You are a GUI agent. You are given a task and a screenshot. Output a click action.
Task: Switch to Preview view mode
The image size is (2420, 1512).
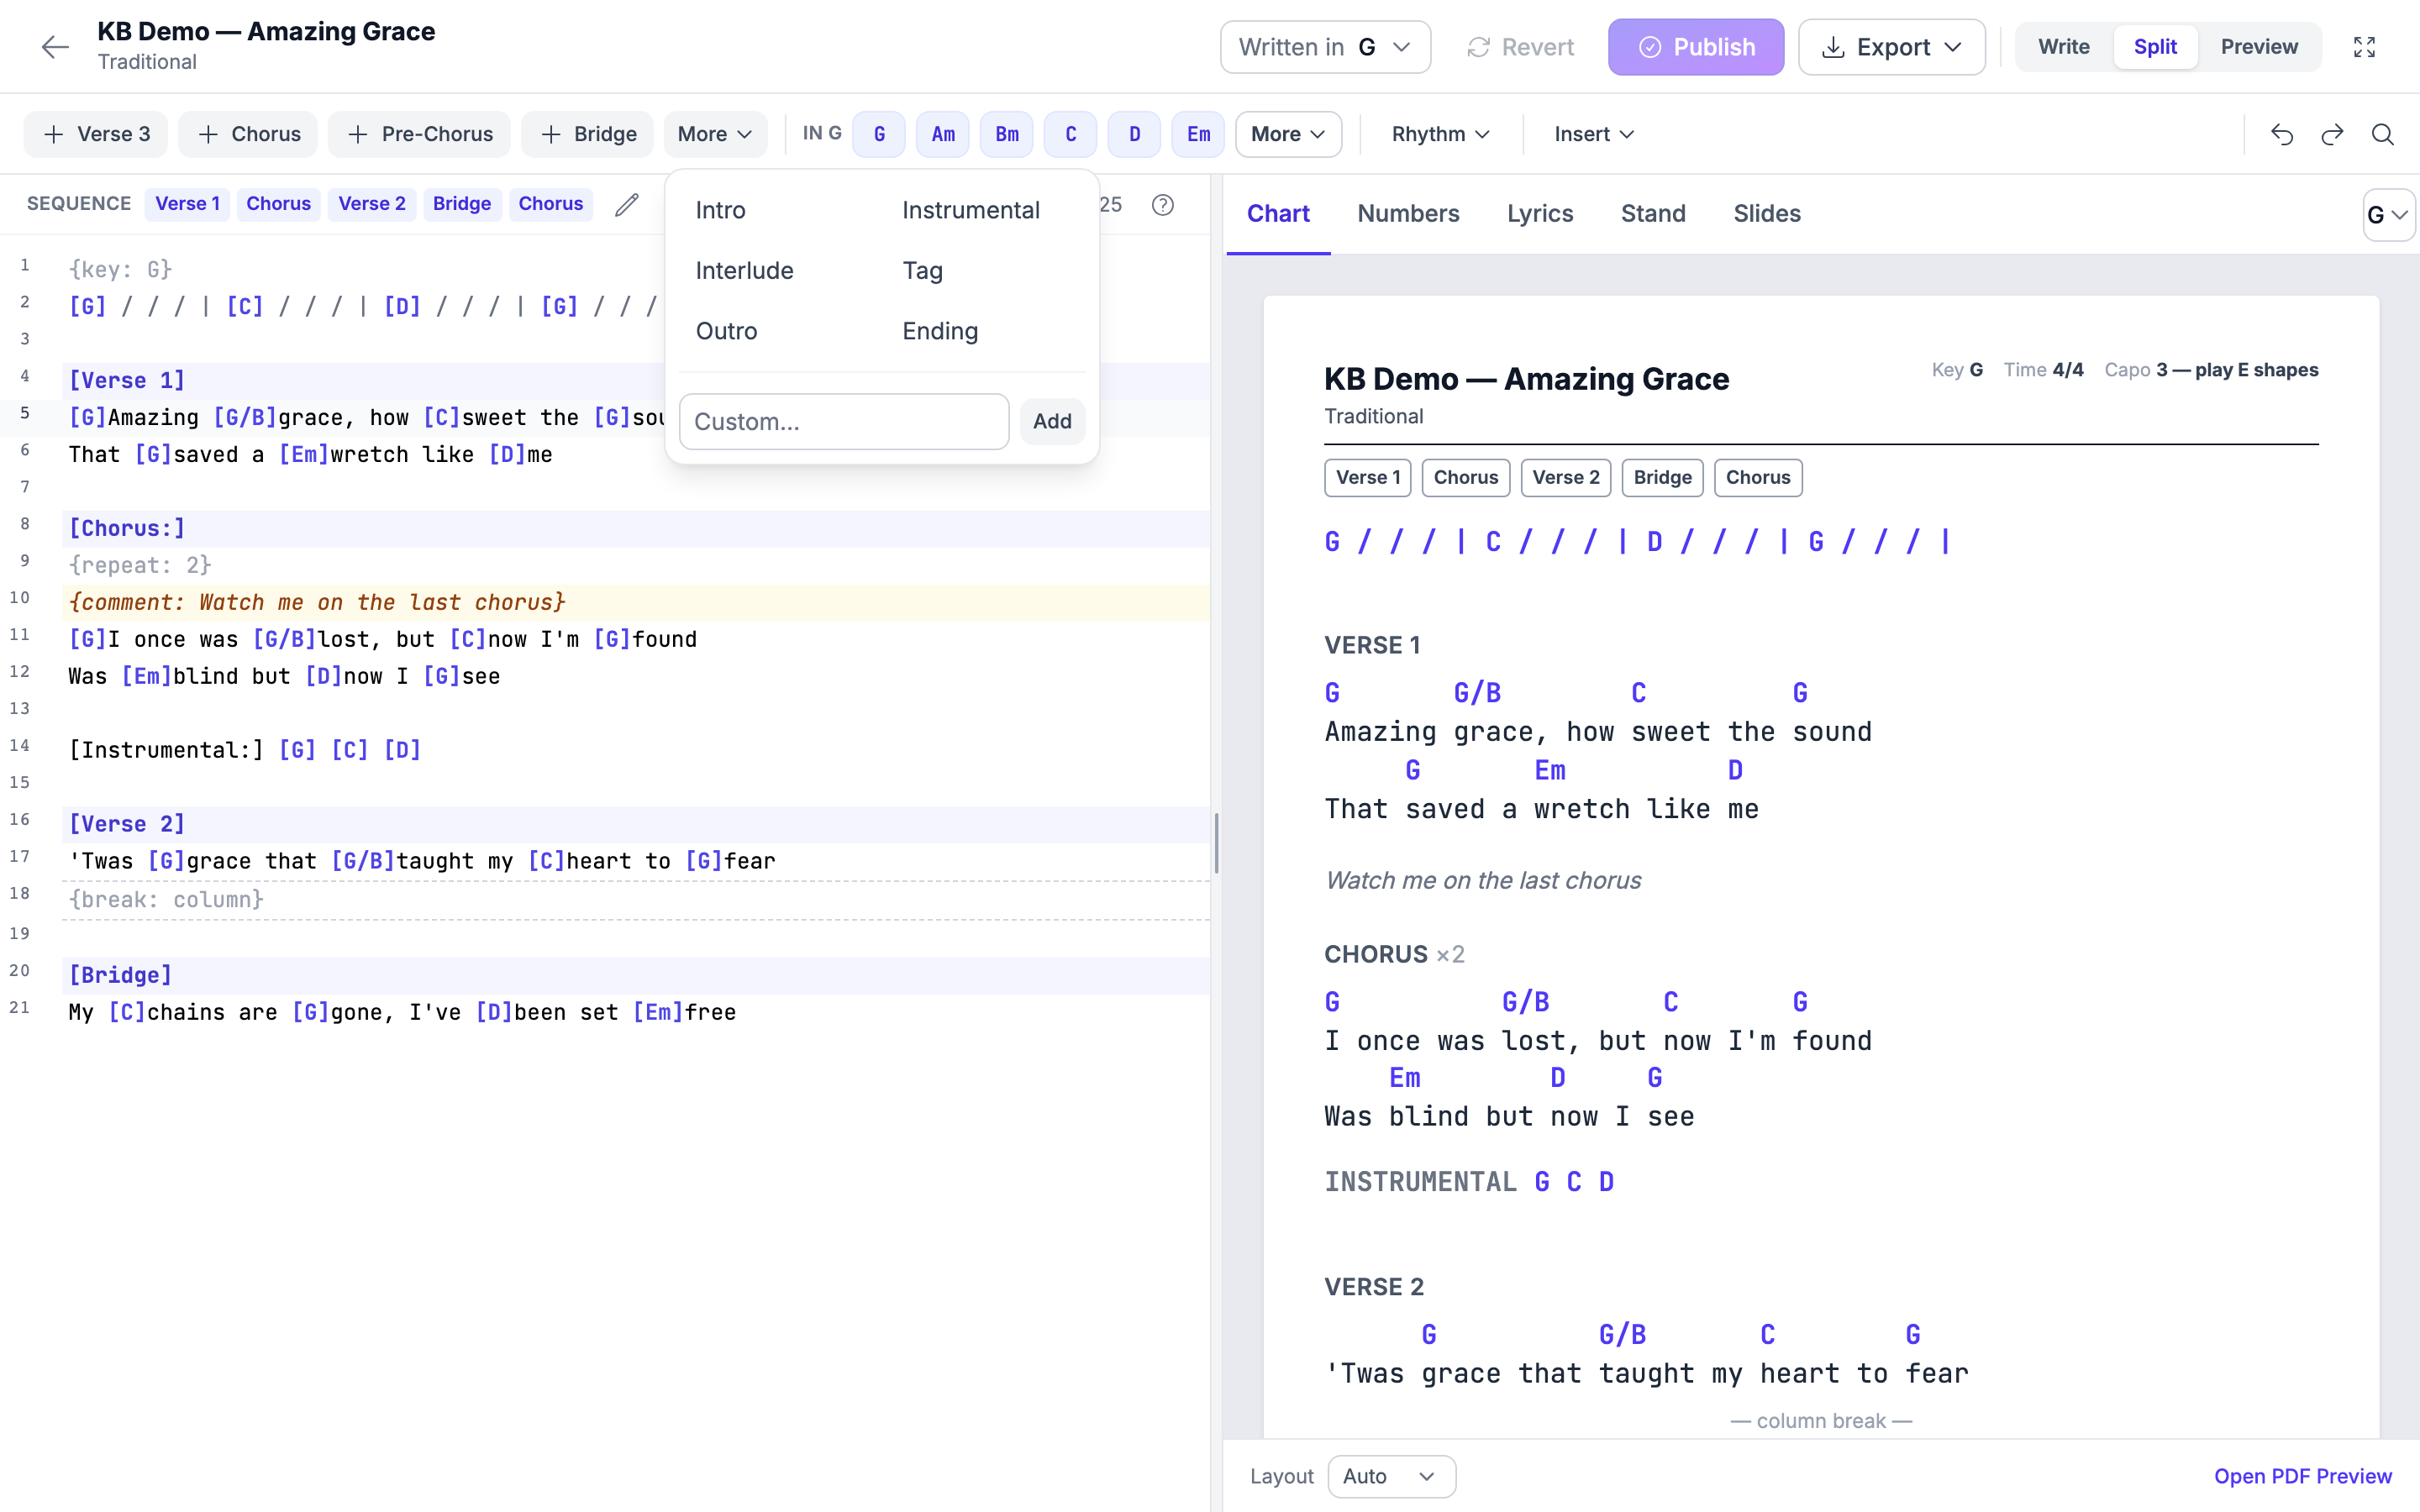point(2259,47)
